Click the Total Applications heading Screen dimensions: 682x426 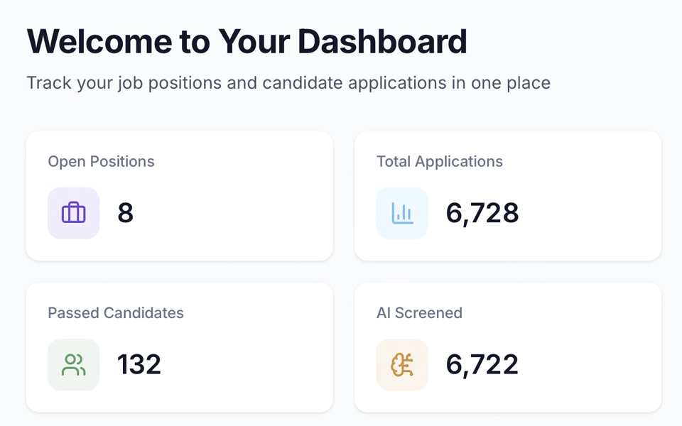439,161
